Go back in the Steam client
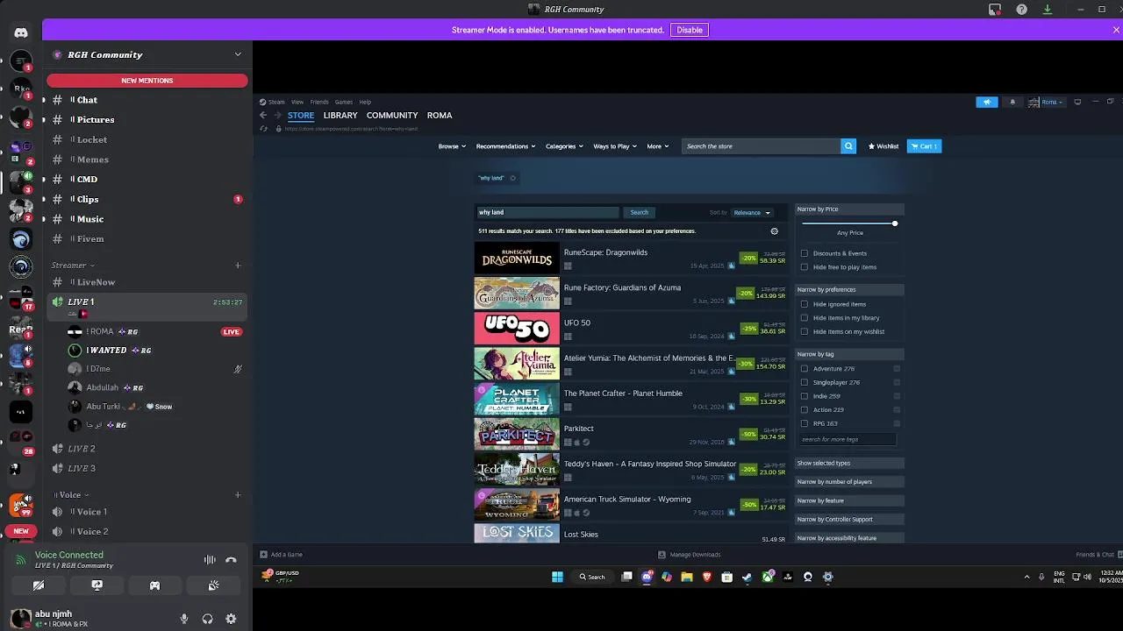Screen dimensions: 1123x631 [262, 115]
